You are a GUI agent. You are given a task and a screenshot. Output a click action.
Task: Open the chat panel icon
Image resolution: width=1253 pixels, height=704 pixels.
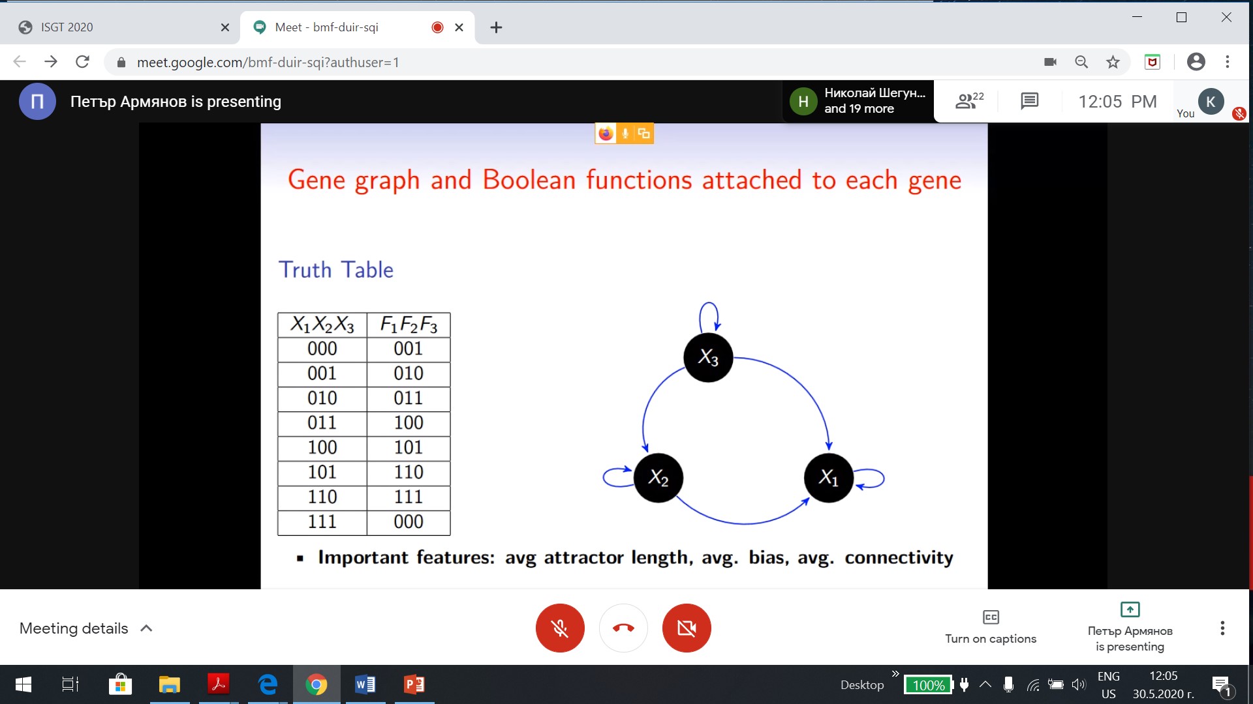pos(1029,100)
